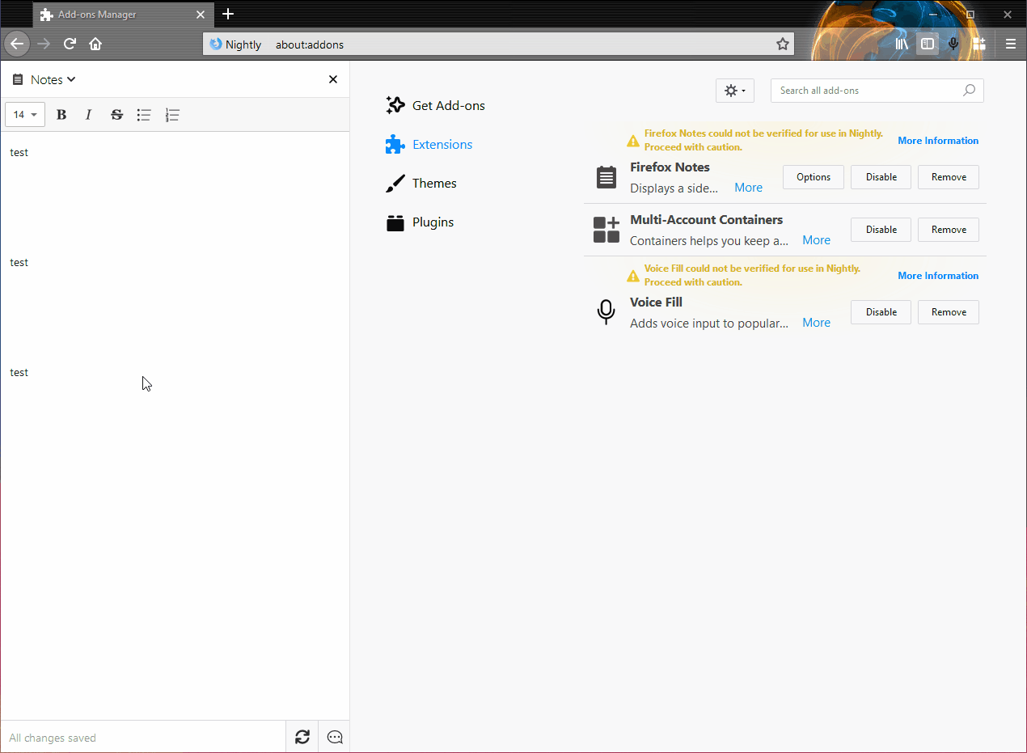1027x753 pixels.
Task: Click the Plugins brick icon
Action: (395, 222)
